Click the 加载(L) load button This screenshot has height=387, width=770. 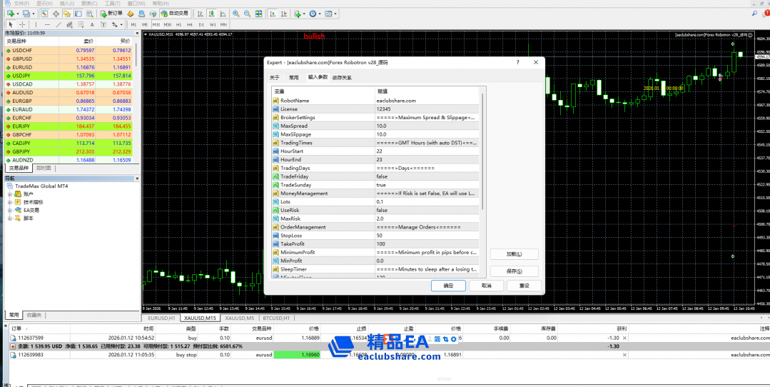(x=514, y=254)
